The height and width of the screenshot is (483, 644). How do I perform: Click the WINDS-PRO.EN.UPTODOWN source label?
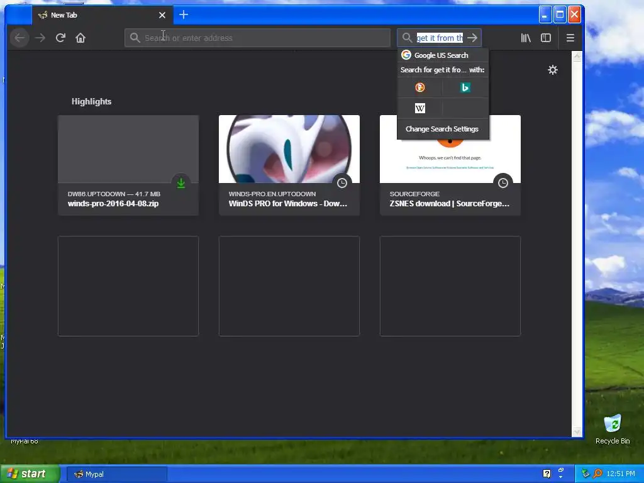pyautogui.click(x=272, y=194)
